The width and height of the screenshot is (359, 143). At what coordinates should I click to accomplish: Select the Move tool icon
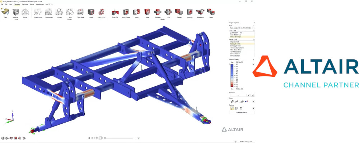25,12
